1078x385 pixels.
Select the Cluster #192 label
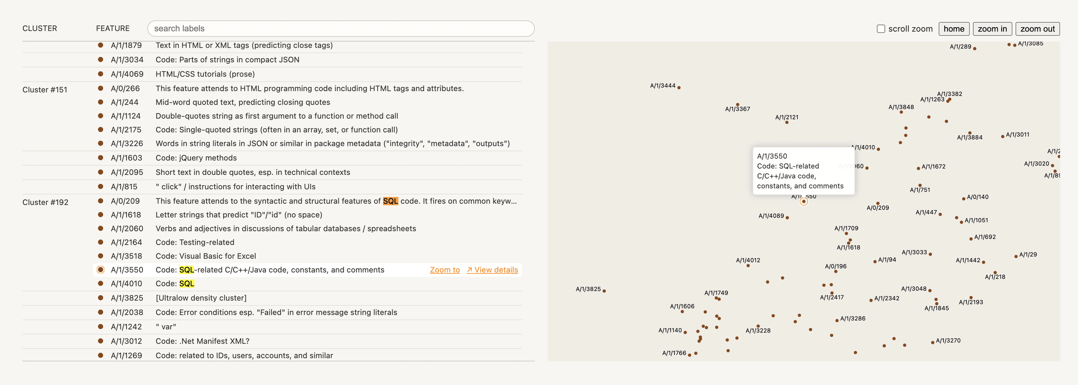(x=45, y=202)
